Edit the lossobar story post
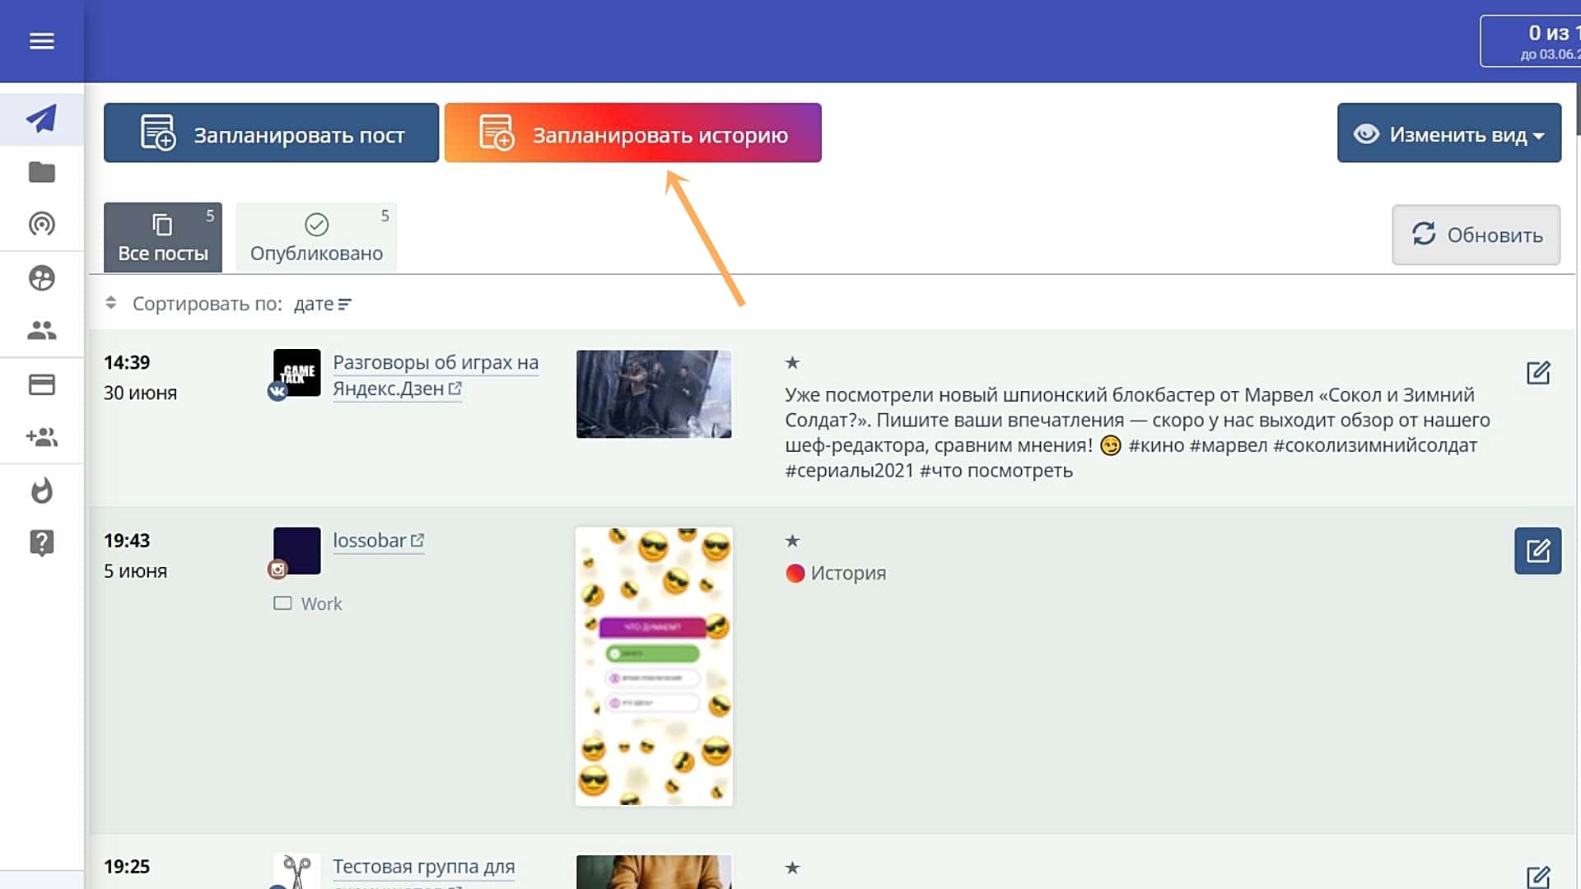The width and height of the screenshot is (1581, 889). coord(1537,551)
